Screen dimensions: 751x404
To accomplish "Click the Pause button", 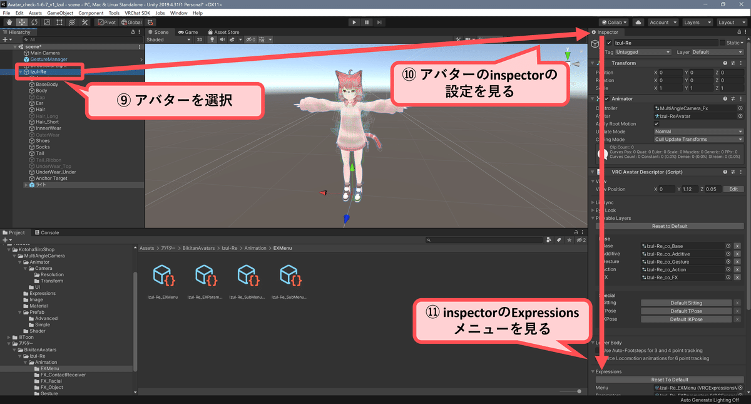I will click(x=367, y=23).
